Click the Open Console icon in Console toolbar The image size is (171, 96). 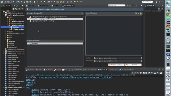[x=161, y=73]
